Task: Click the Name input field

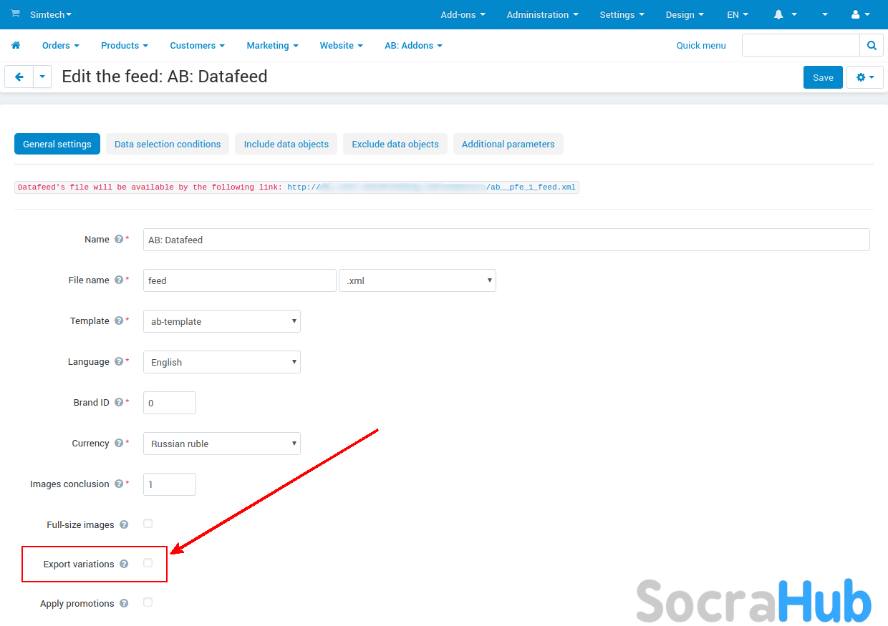Action: pos(506,240)
